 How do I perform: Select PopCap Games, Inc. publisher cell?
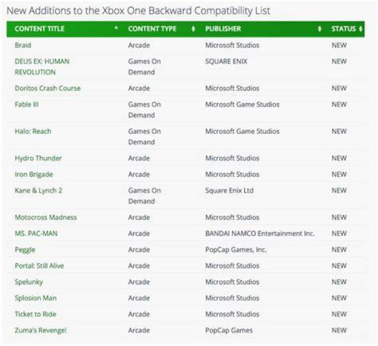236,250
